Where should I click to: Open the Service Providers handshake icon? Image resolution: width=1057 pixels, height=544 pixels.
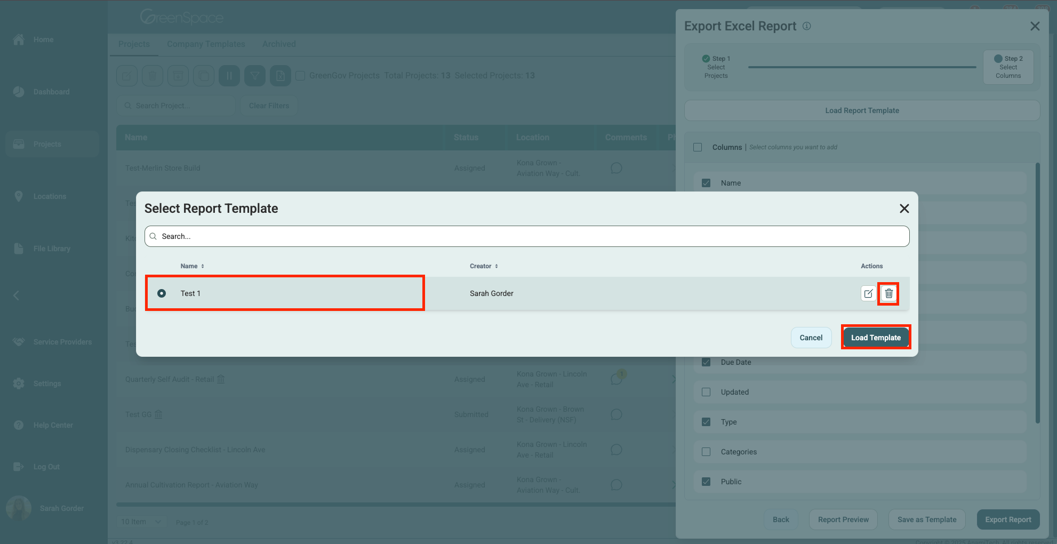[x=19, y=342]
